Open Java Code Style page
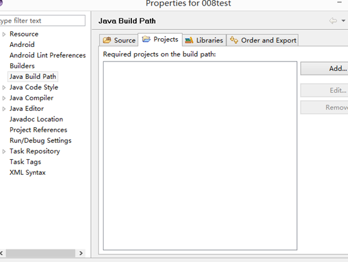 pyautogui.click(x=34, y=87)
